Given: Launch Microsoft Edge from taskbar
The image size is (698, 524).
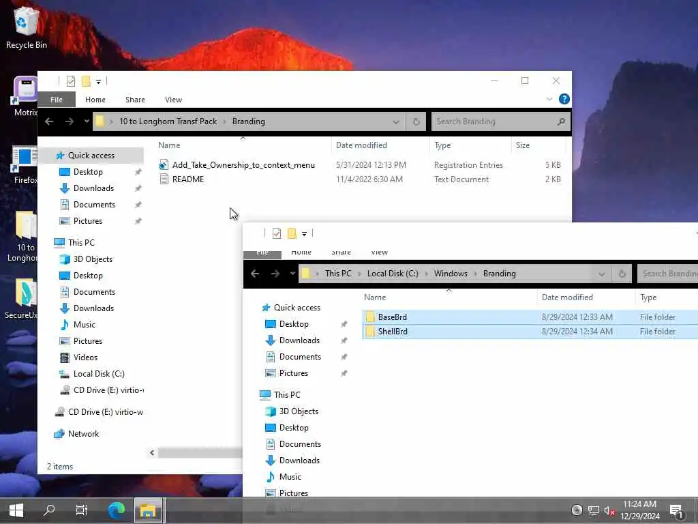Looking at the screenshot, I should (116, 510).
